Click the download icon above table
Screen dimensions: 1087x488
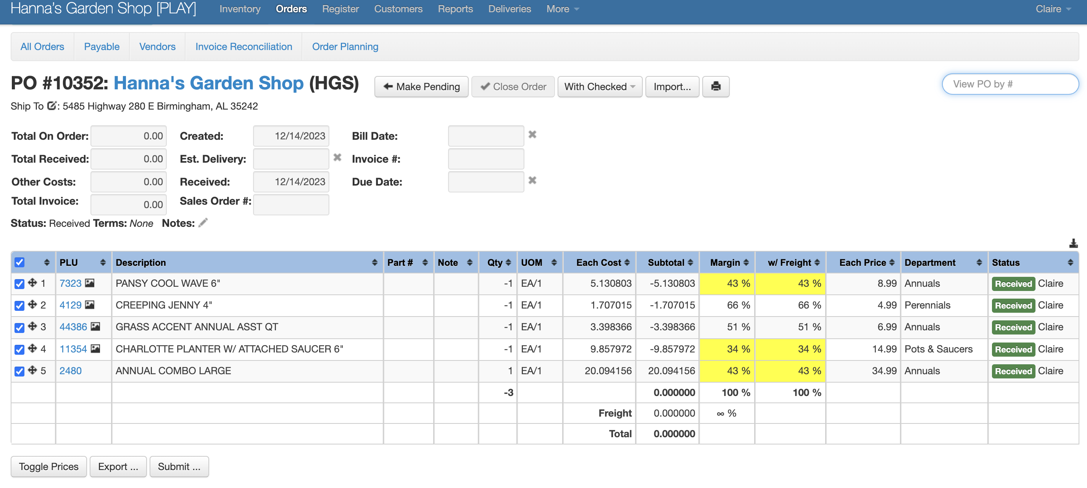pyautogui.click(x=1073, y=243)
